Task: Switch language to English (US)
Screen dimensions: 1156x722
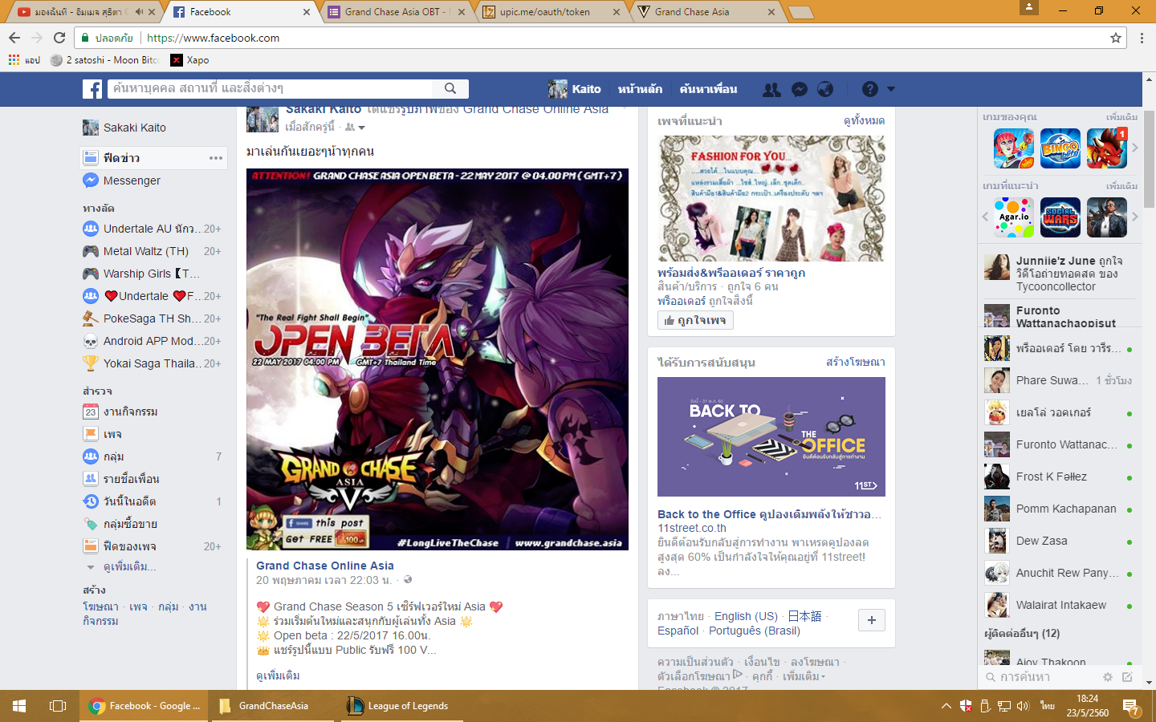Action: pos(747,616)
